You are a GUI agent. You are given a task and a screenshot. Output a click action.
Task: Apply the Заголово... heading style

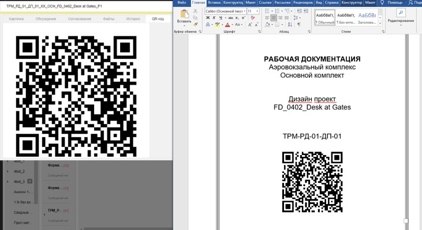367,18
